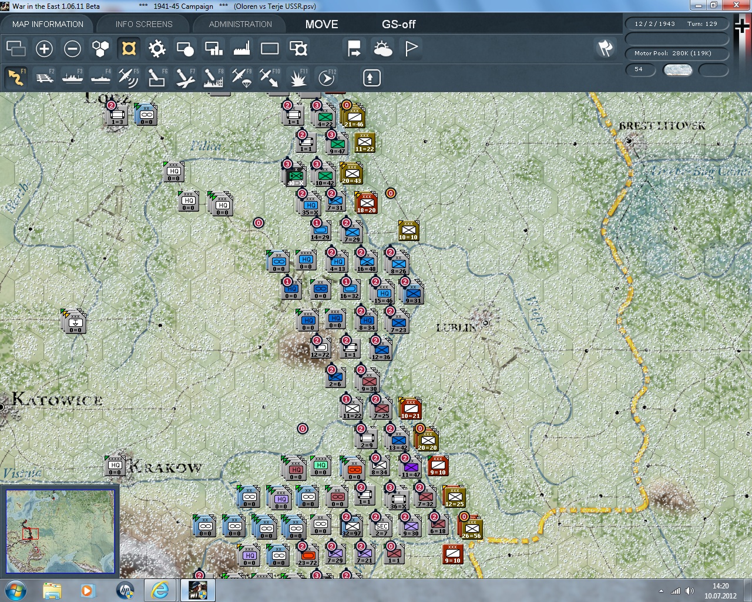Open the Windows Start menu

(15, 590)
